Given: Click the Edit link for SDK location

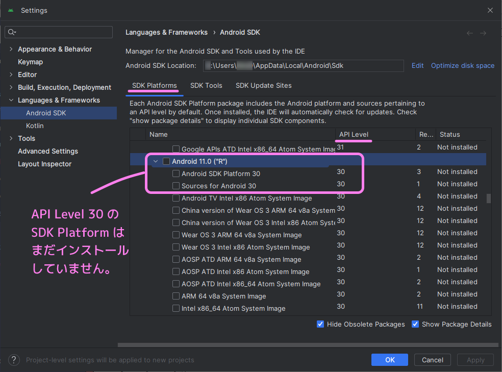Looking at the screenshot, I should (417, 65).
